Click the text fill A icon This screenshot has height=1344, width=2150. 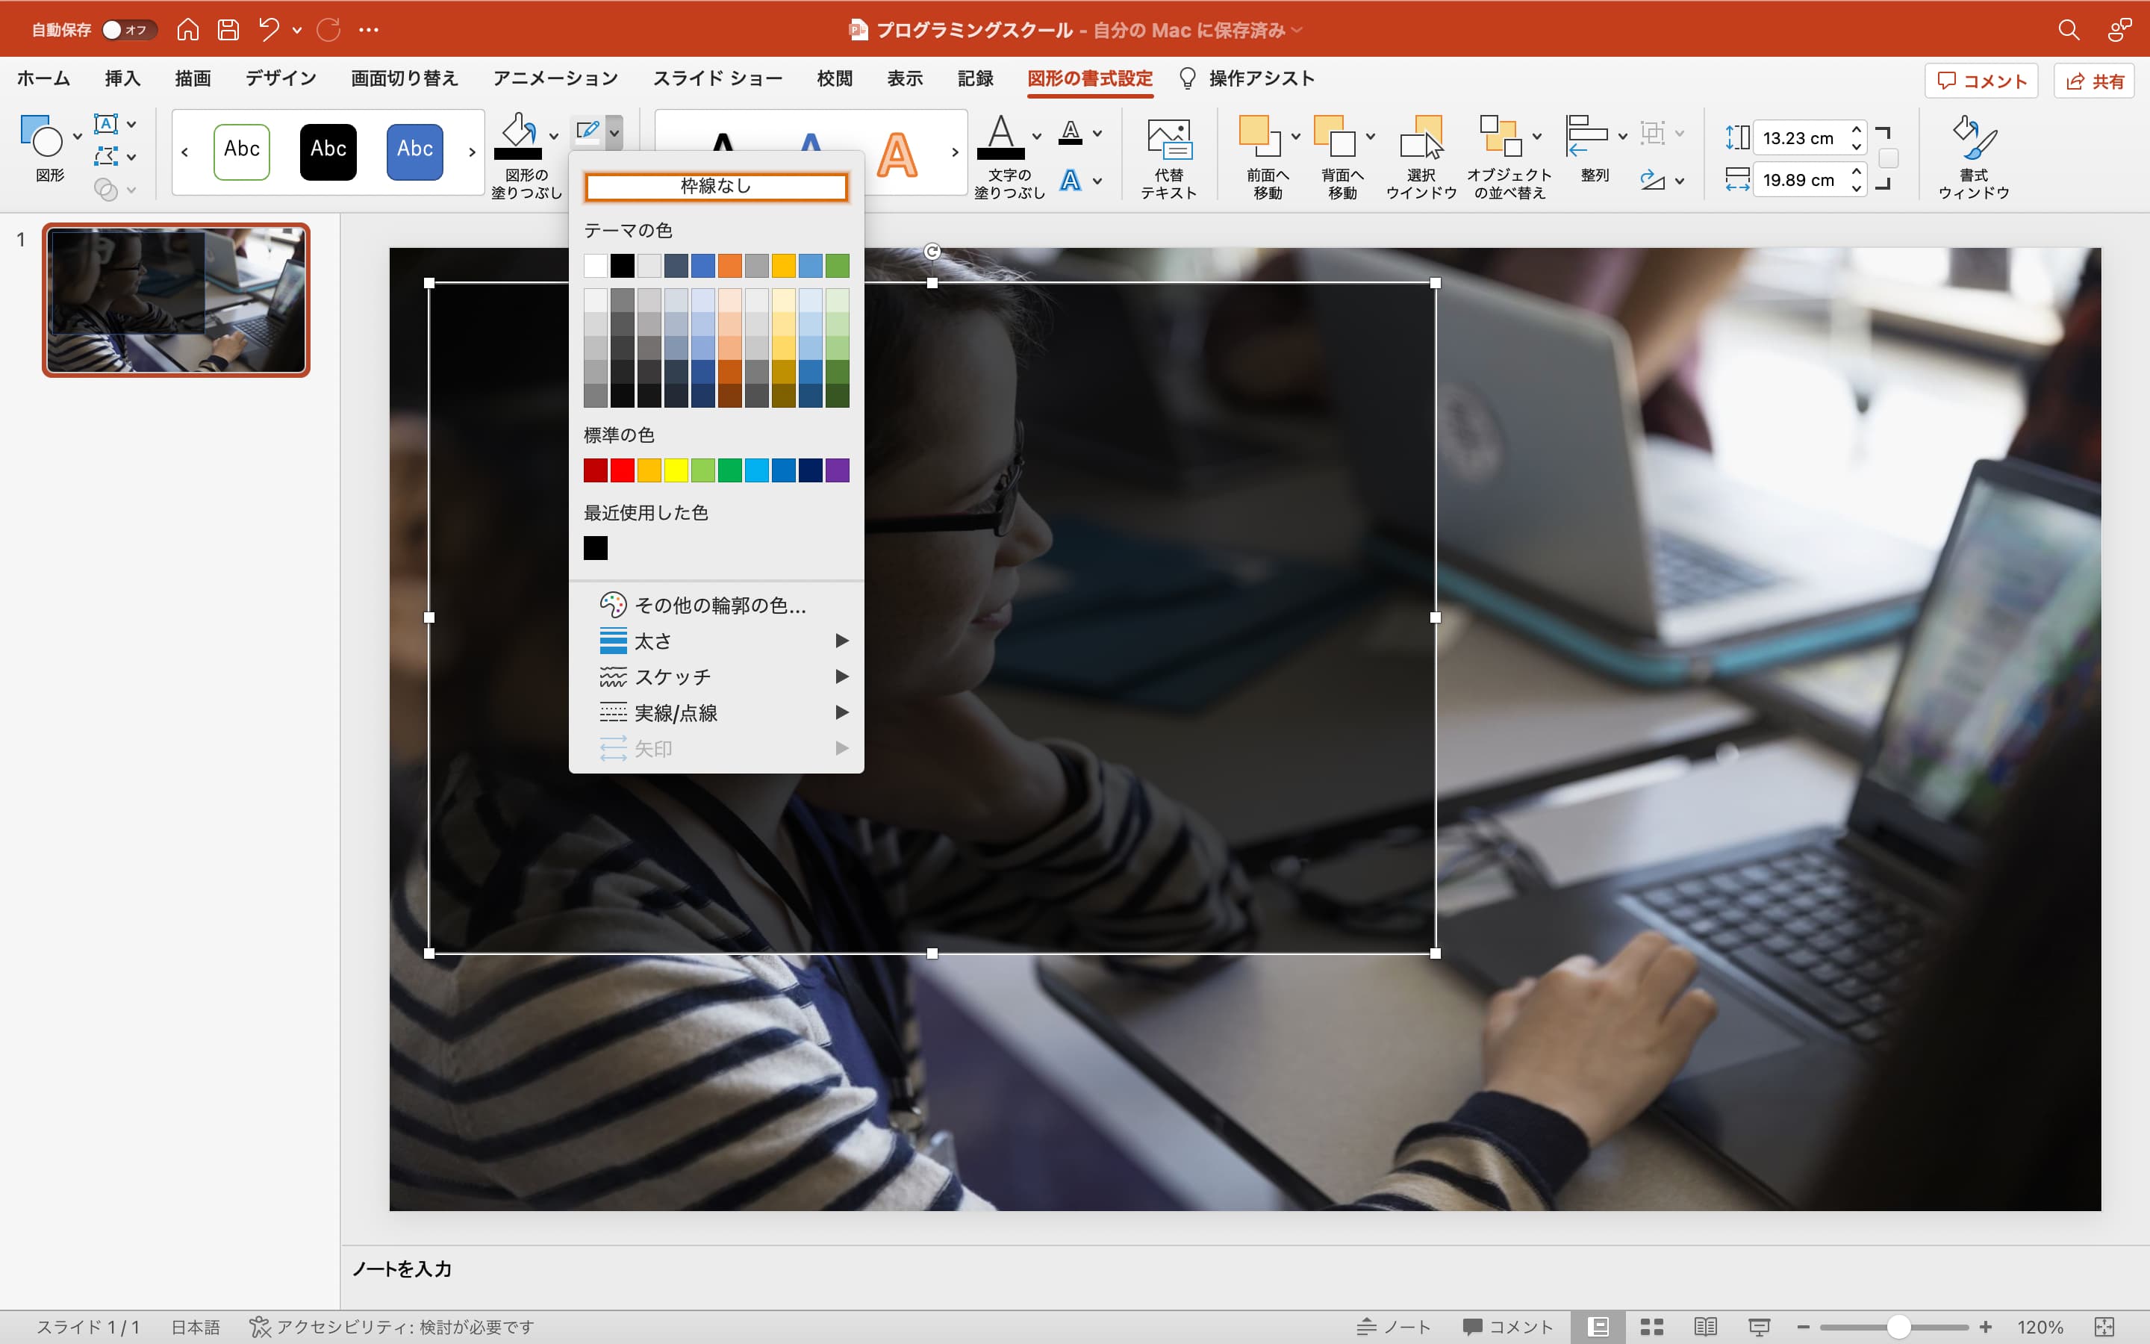1001,136
